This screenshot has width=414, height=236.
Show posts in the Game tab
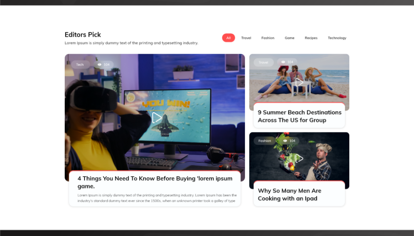tap(289, 38)
